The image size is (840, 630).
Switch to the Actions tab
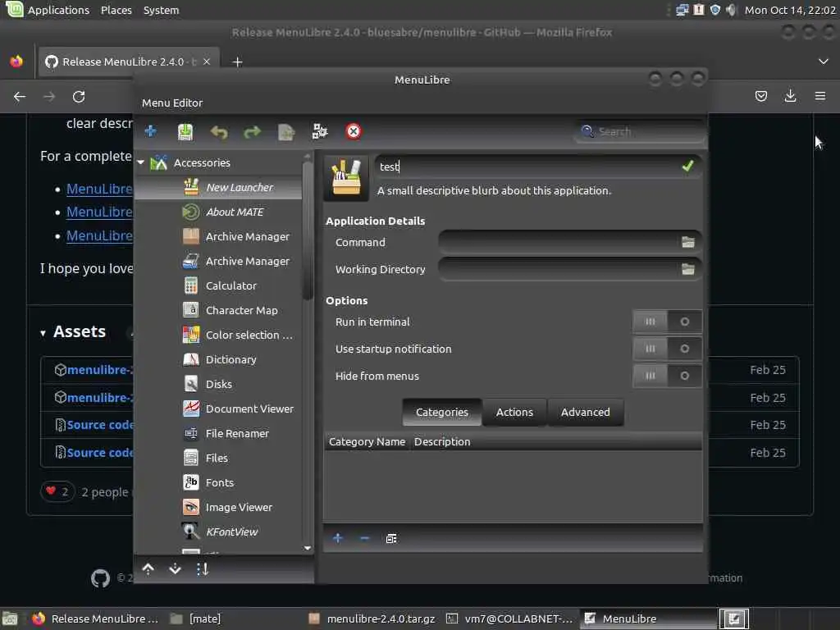514,412
